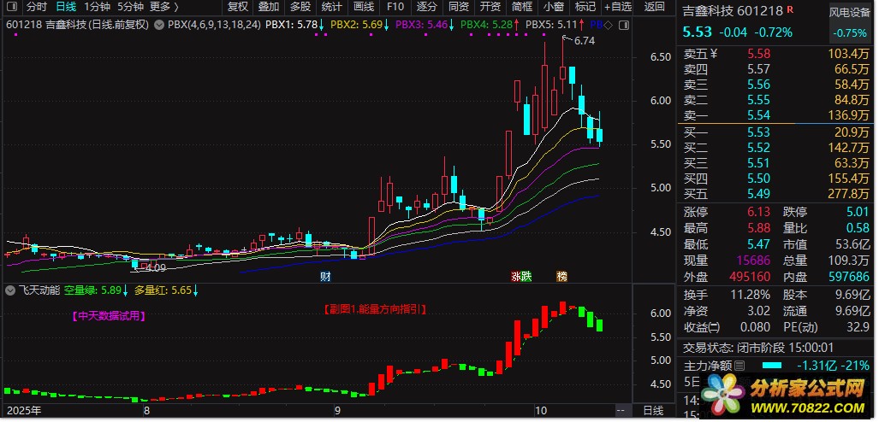The image size is (879, 422).
Task: Click the diamond icon after the PBX indicators
Action: coord(607,26)
